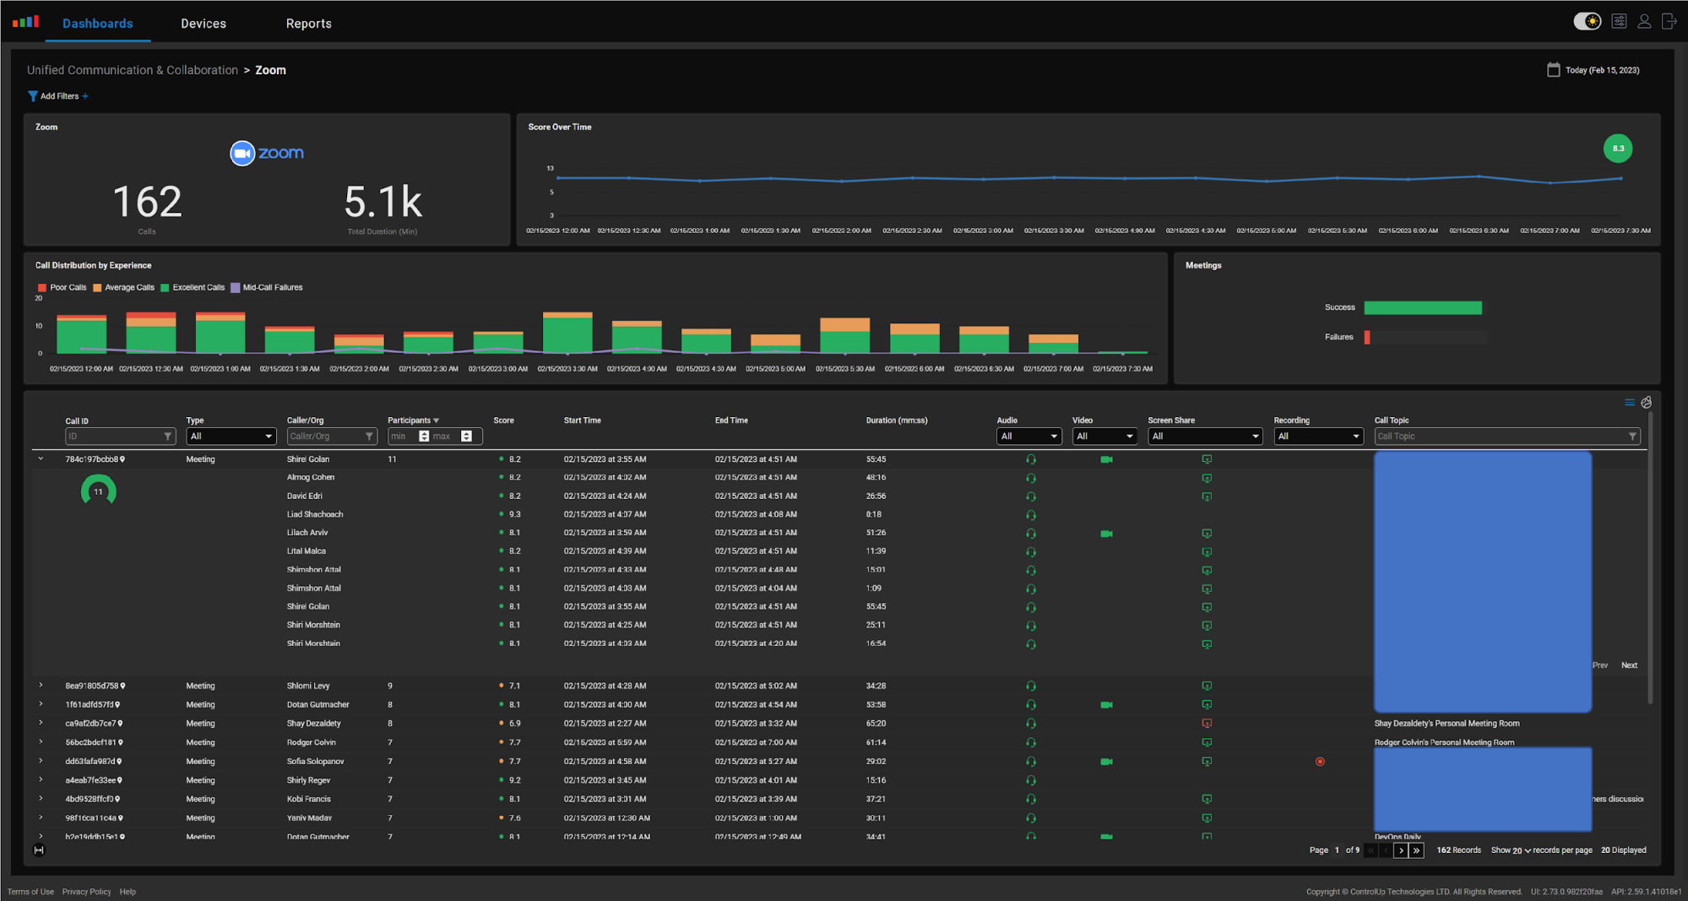Click the audio icon for Liad Shachoach
This screenshot has width=1688, height=901.
1031,515
